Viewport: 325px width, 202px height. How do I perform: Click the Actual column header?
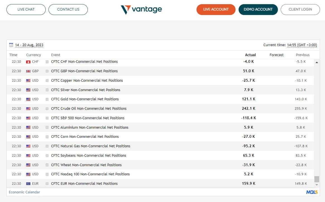click(250, 55)
